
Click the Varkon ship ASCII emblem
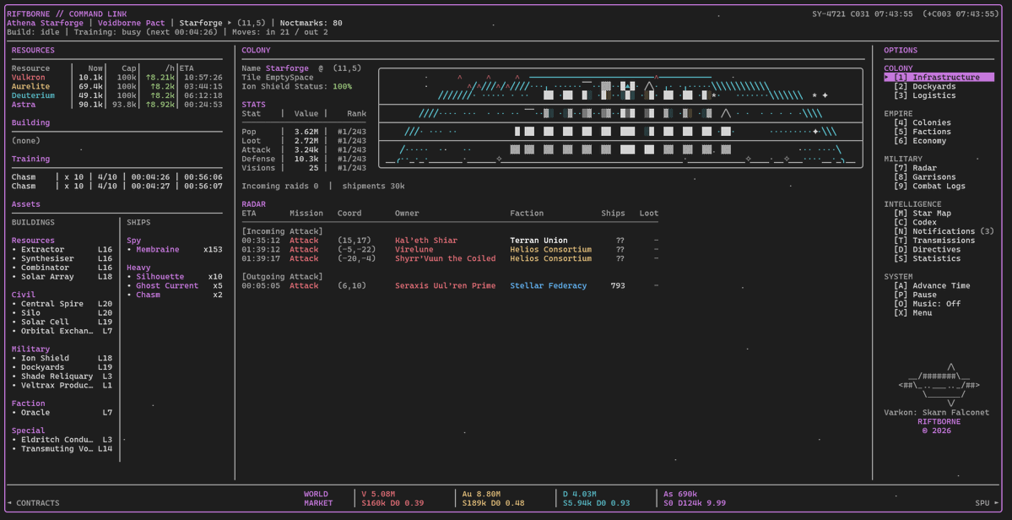939,385
